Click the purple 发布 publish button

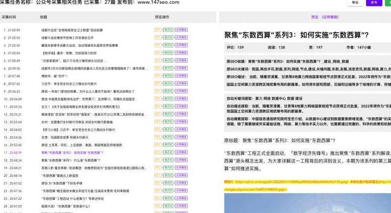374,2
